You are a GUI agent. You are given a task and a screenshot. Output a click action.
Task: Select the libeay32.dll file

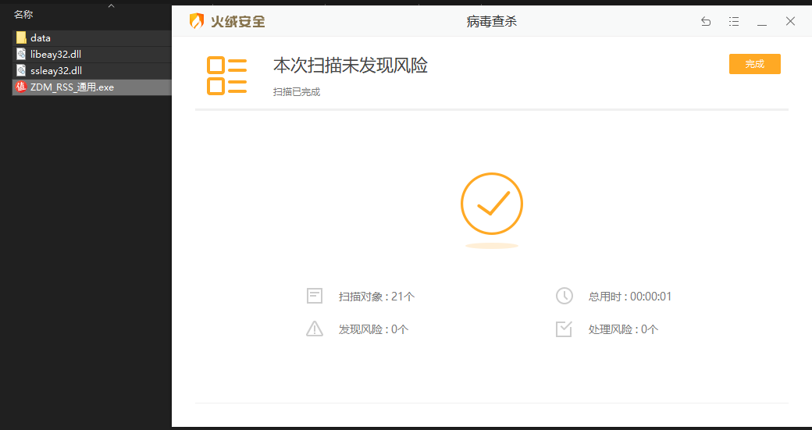tap(56, 54)
